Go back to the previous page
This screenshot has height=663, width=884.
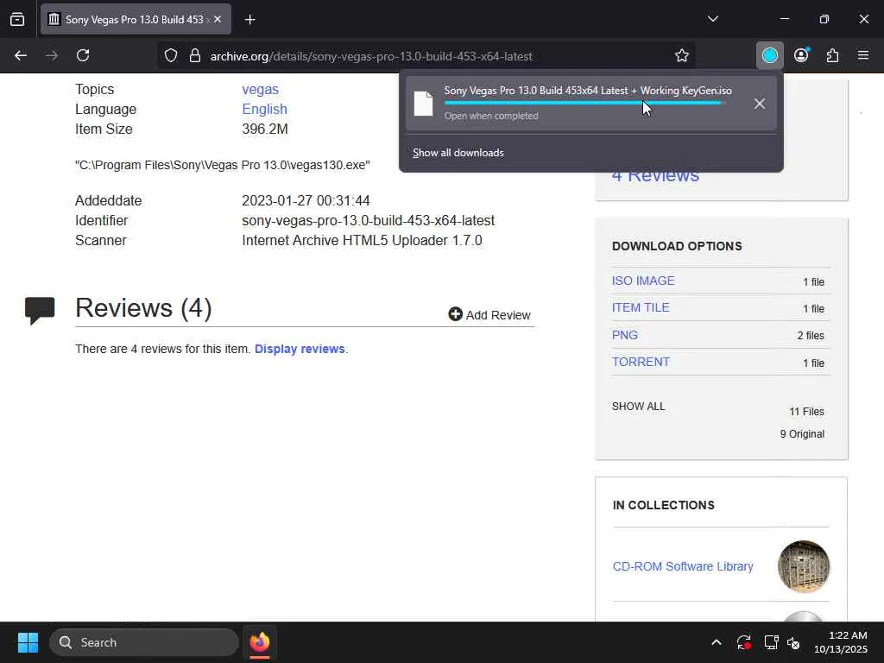pyautogui.click(x=21, y=55)
